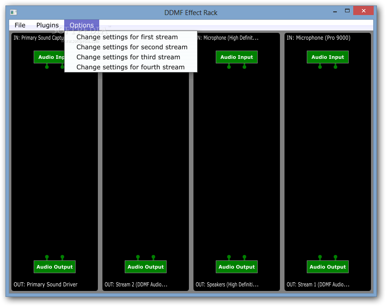Click the 'OUT: Stream 1 (DDMF Audio…' label
This screenshot has height=306, width=386.
[318, 285]
